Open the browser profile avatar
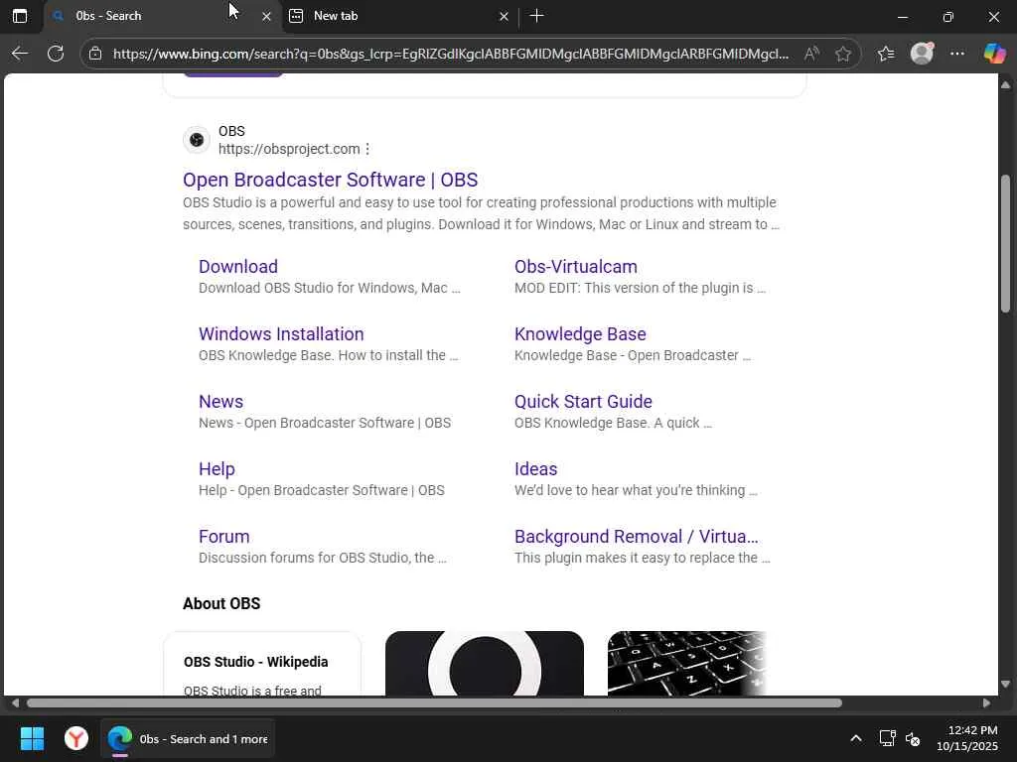Viewport: 1017px width, 762px height. tap(922, 54)
